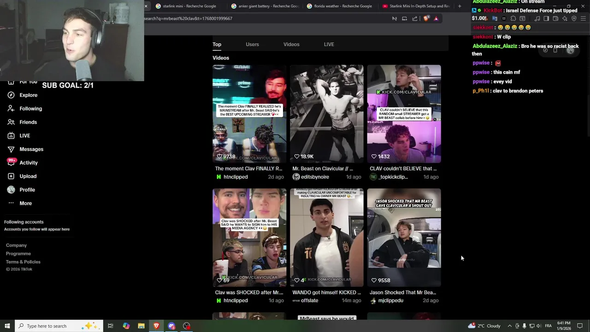
Task: Open Discord from the taskbar
Action: pos(171,326)
